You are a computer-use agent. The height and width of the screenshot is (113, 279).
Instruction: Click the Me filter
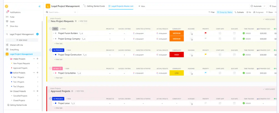pos(248,12)
